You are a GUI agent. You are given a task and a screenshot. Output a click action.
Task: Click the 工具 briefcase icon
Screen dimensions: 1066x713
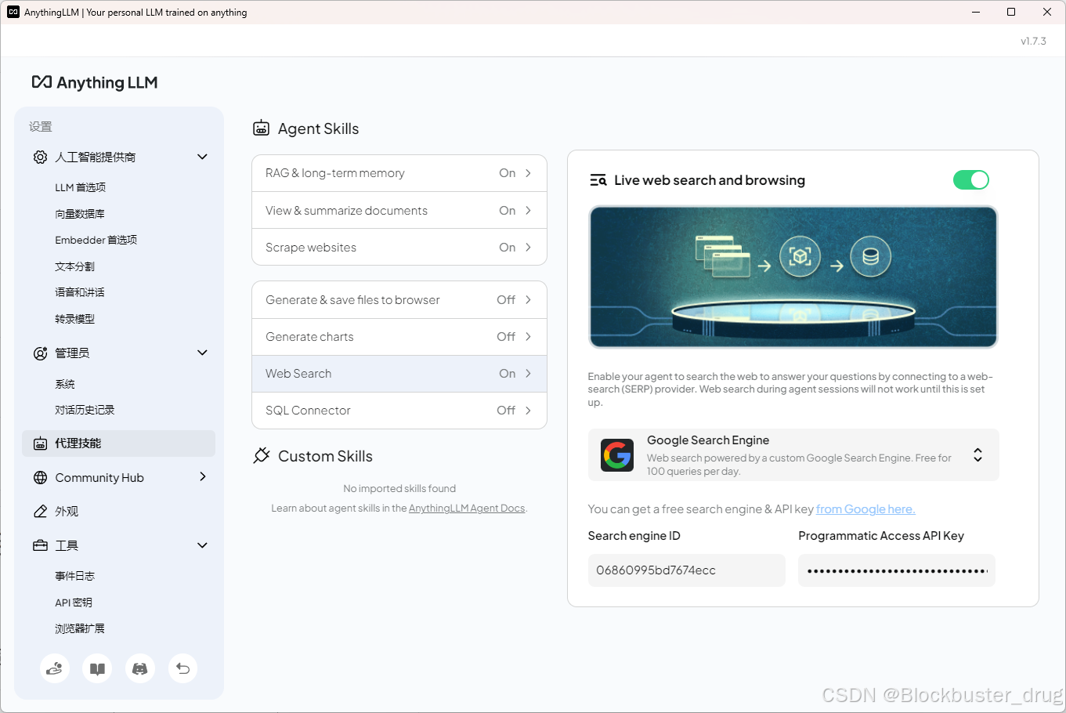pos(40,545)
